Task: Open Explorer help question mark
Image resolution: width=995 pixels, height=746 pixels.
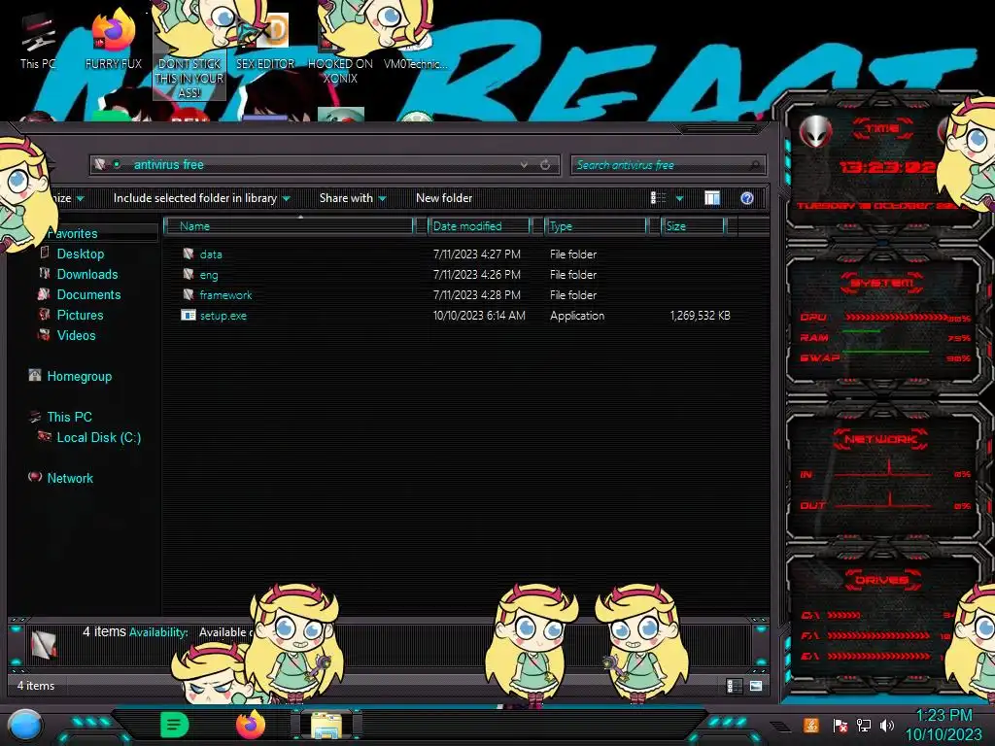Action: tap(747, 198)
